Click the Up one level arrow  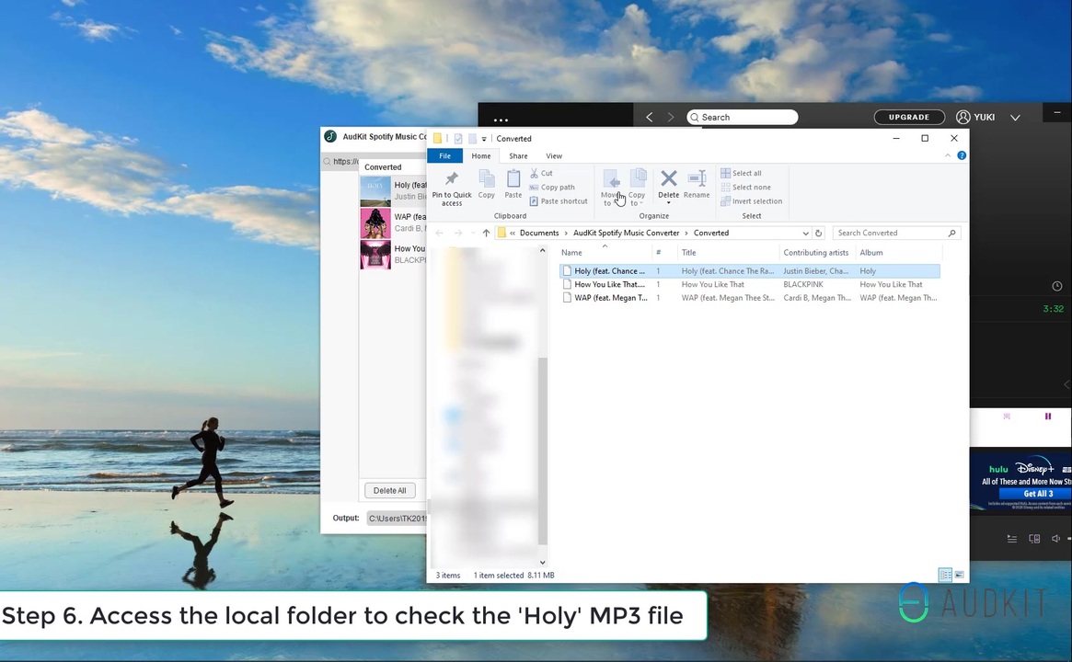pos(486,233)
